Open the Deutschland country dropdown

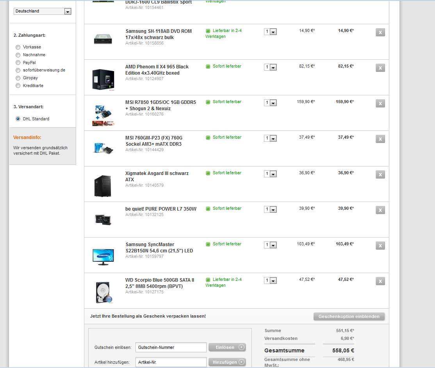click(x=43, y=11)
